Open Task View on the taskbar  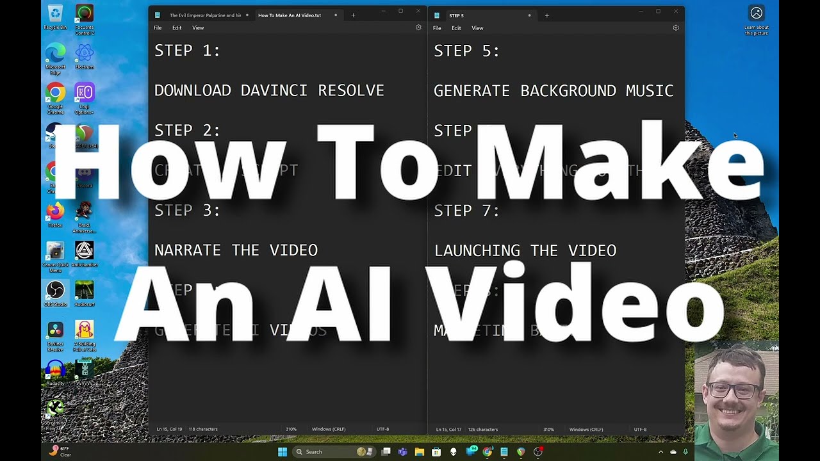386,451
